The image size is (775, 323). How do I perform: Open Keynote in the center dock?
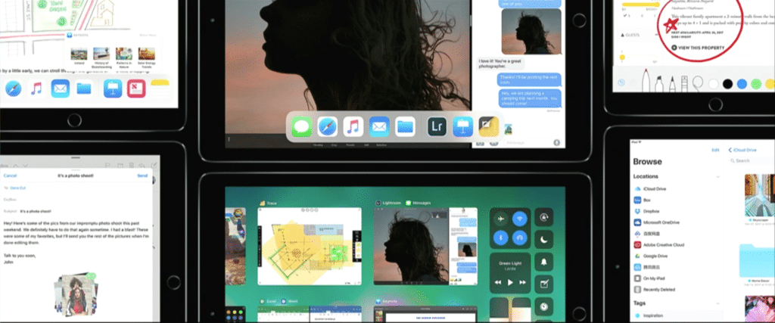pos(461,127)
